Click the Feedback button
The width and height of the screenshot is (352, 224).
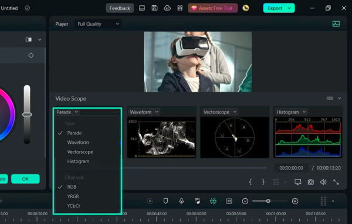[x=120, y=8]
